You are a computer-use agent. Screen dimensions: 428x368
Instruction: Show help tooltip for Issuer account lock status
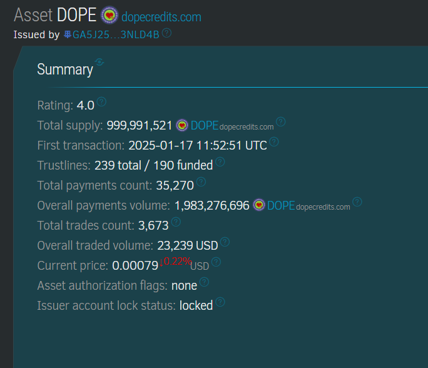click(x=220, y=302)
